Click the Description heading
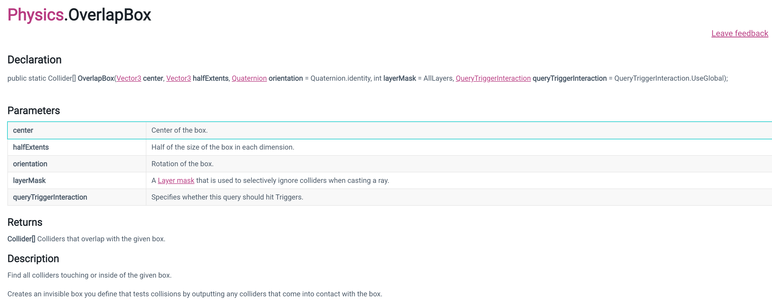This screenshot has width=772, height=303. (33, 259)
